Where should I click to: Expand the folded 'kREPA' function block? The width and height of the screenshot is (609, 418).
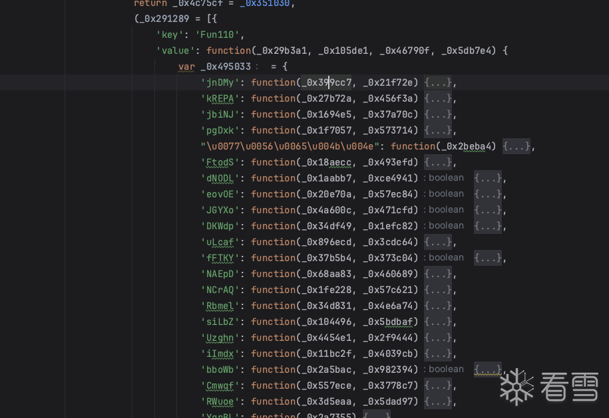coord(438,98)
